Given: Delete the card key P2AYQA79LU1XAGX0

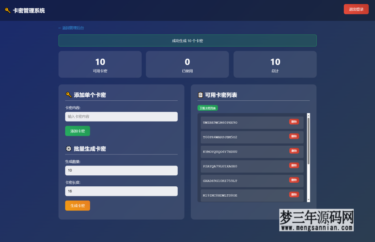Looking at the screenshot, I should [294, 165].
